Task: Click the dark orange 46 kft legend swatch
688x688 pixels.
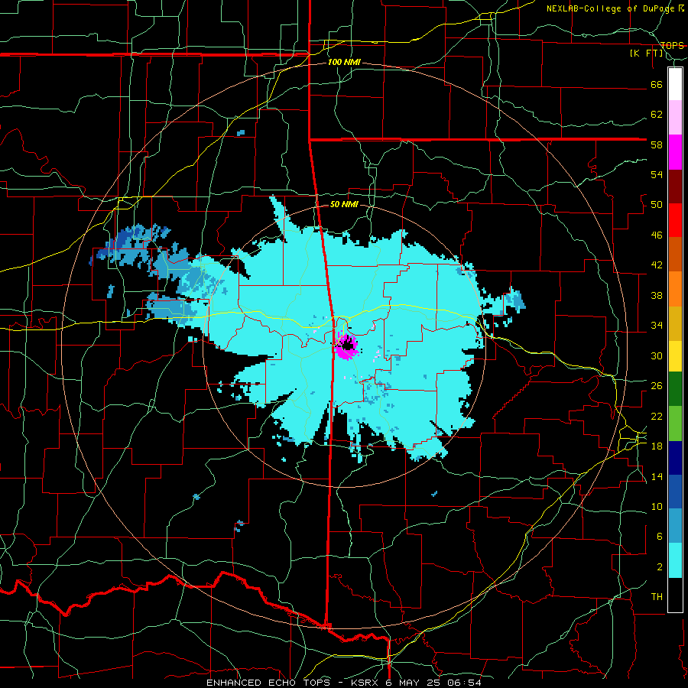Action: pos(675,255)
